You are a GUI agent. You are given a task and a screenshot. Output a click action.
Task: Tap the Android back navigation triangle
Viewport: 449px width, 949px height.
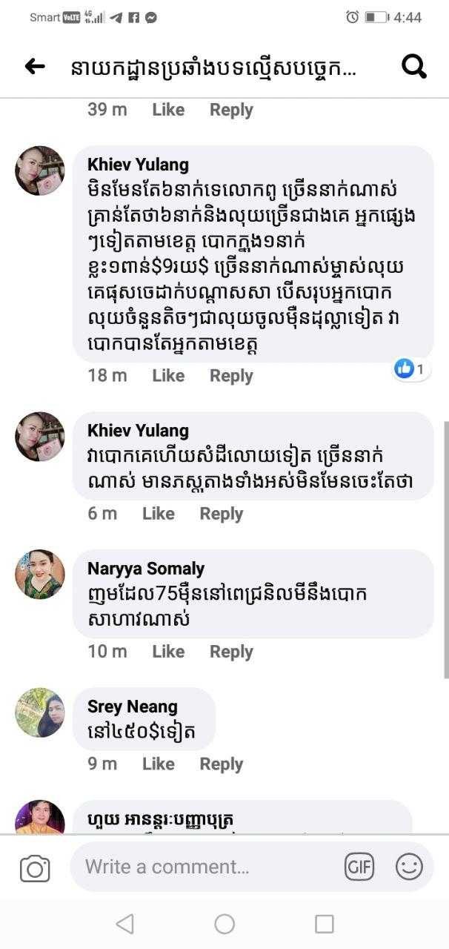click(x=125, y=923)
